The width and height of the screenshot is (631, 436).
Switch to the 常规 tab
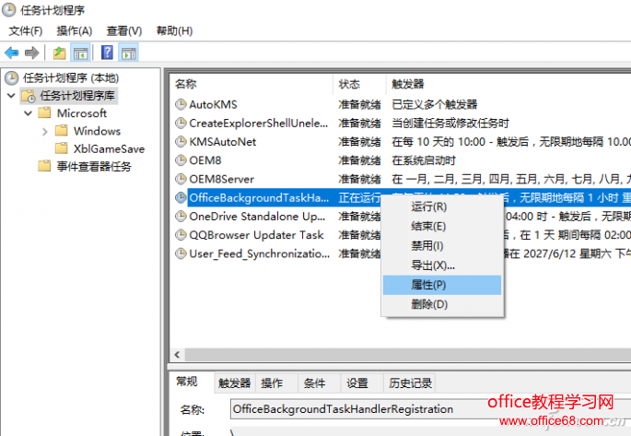point(187,382)
